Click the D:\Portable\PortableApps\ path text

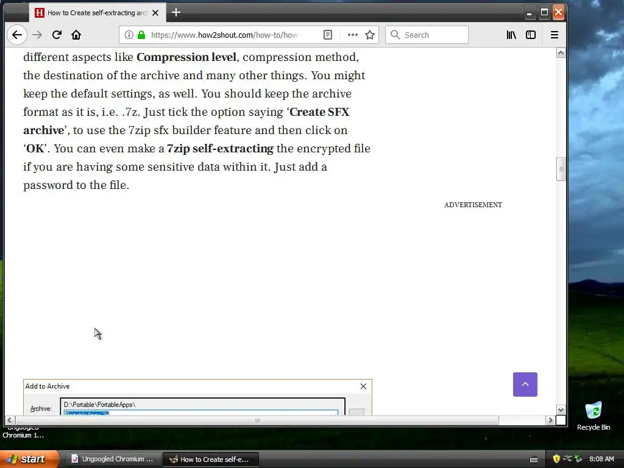pyautogui.click(x=99, y=405)
